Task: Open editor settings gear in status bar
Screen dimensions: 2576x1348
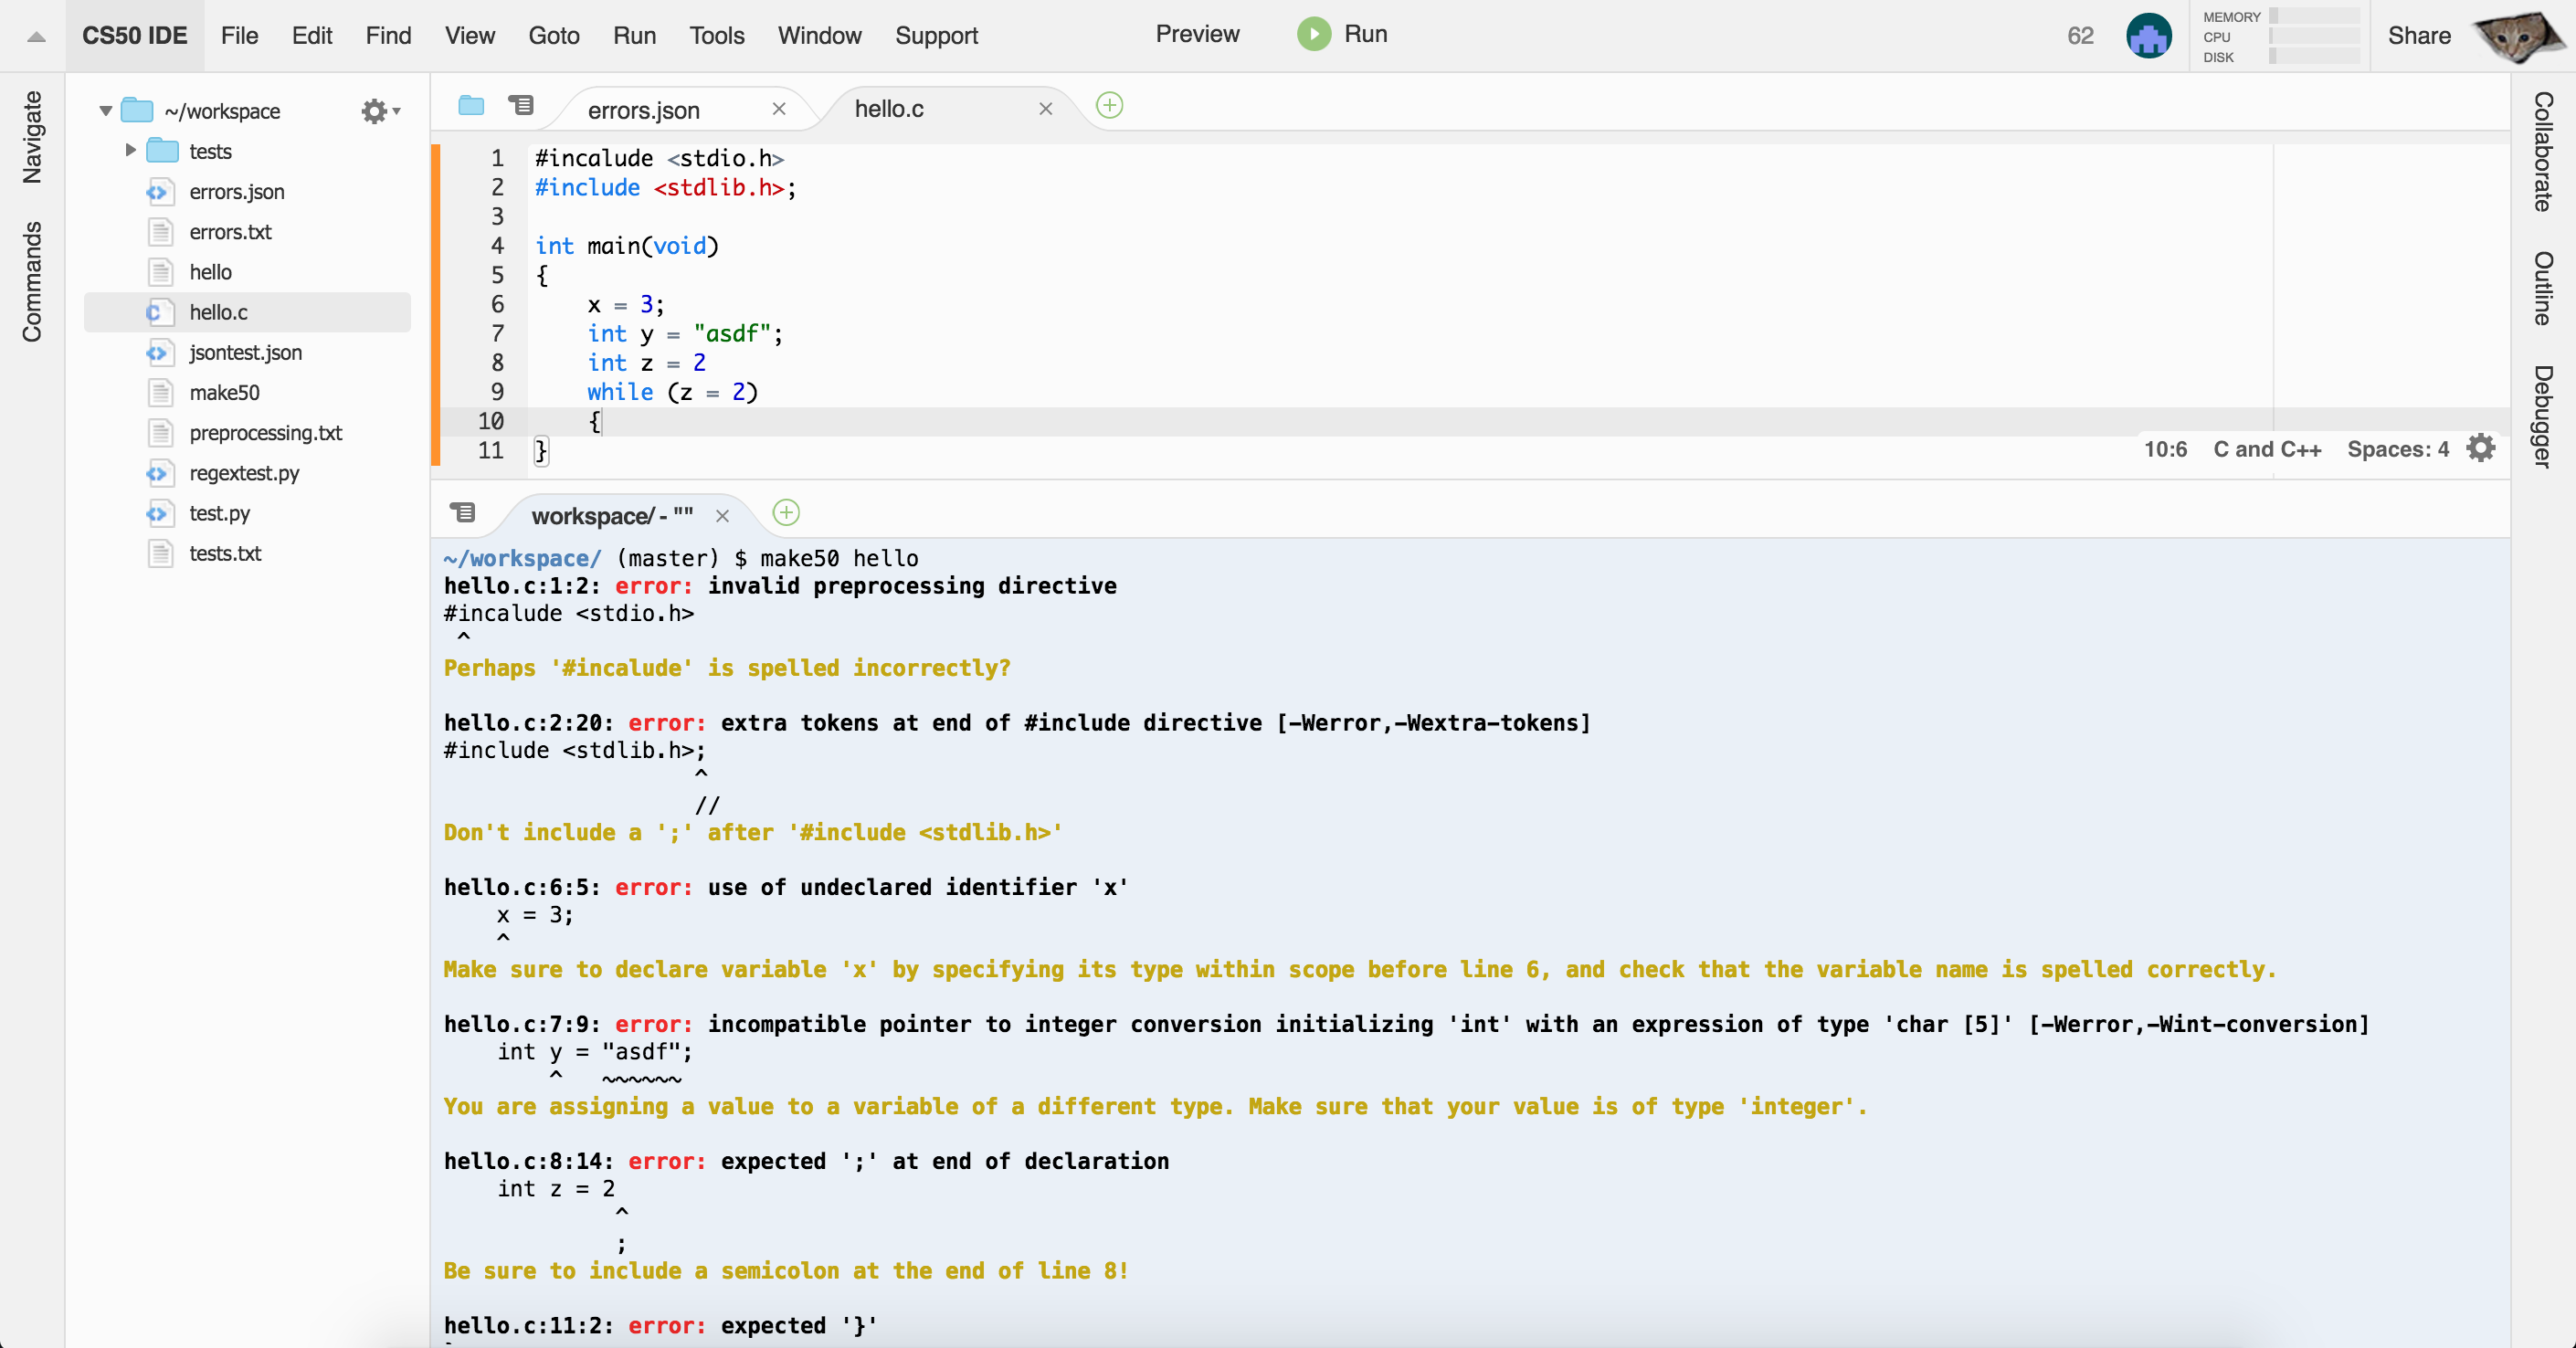Action: coord(2481,448)
